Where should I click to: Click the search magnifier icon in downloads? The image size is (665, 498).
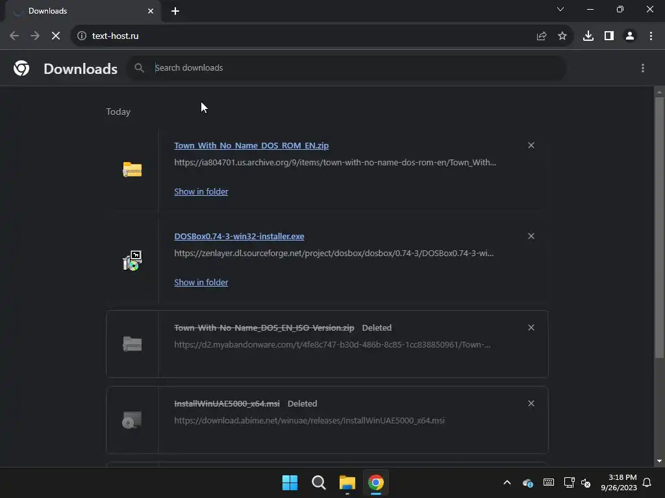[139, 67]
